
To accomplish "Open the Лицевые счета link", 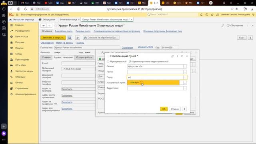I will [83, 31].
